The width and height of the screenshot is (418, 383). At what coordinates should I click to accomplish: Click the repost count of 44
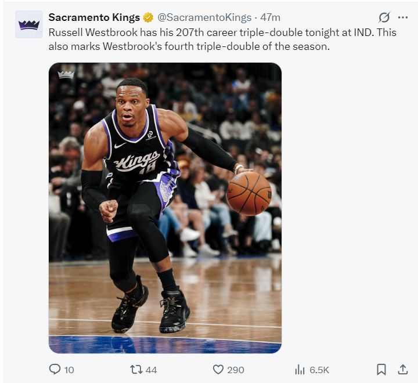[x=152, y=370]
